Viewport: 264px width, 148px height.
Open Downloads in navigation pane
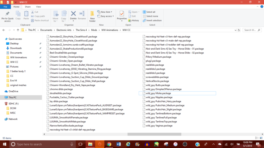click(16, 48)
